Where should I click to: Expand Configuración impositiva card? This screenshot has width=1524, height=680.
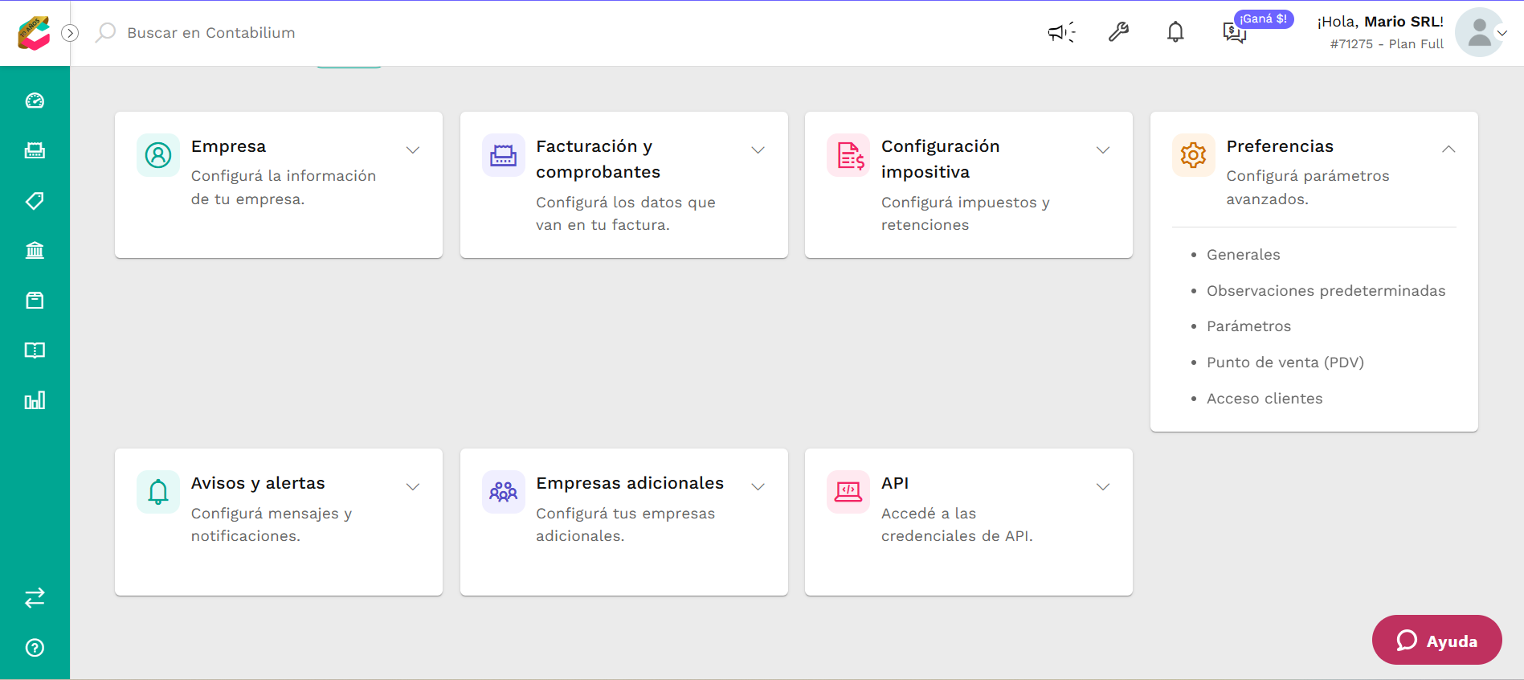tap(1103, 150)
